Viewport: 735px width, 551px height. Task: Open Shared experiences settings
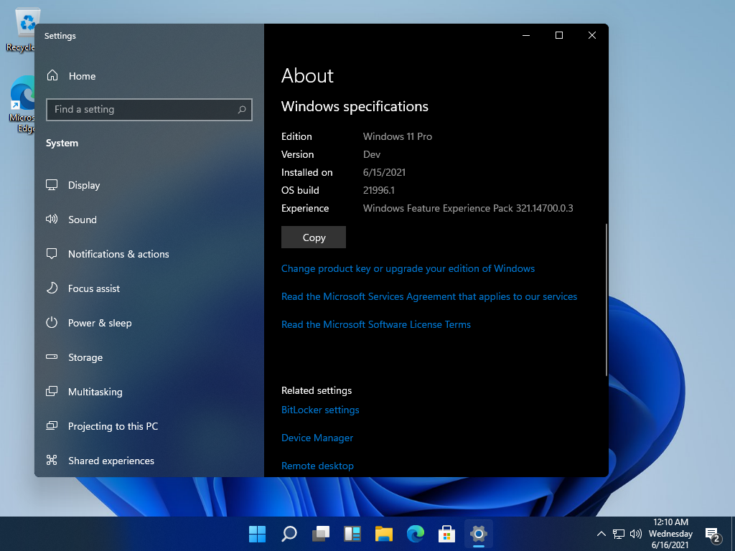coord(149,461)
